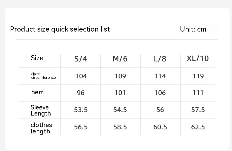Screen dimensions: 232x151
Task: Select the 'clothes length' row label
Action: 41,128
